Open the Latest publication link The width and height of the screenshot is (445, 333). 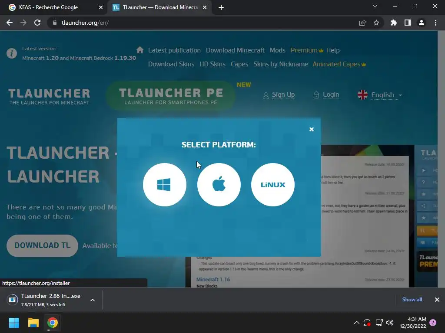click(x=174, y=50)
